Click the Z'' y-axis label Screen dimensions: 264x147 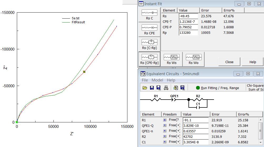(6, 67)
